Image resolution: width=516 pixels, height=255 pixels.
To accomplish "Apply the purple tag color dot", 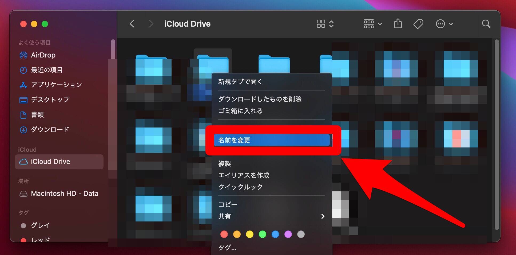I will point(288,234).
